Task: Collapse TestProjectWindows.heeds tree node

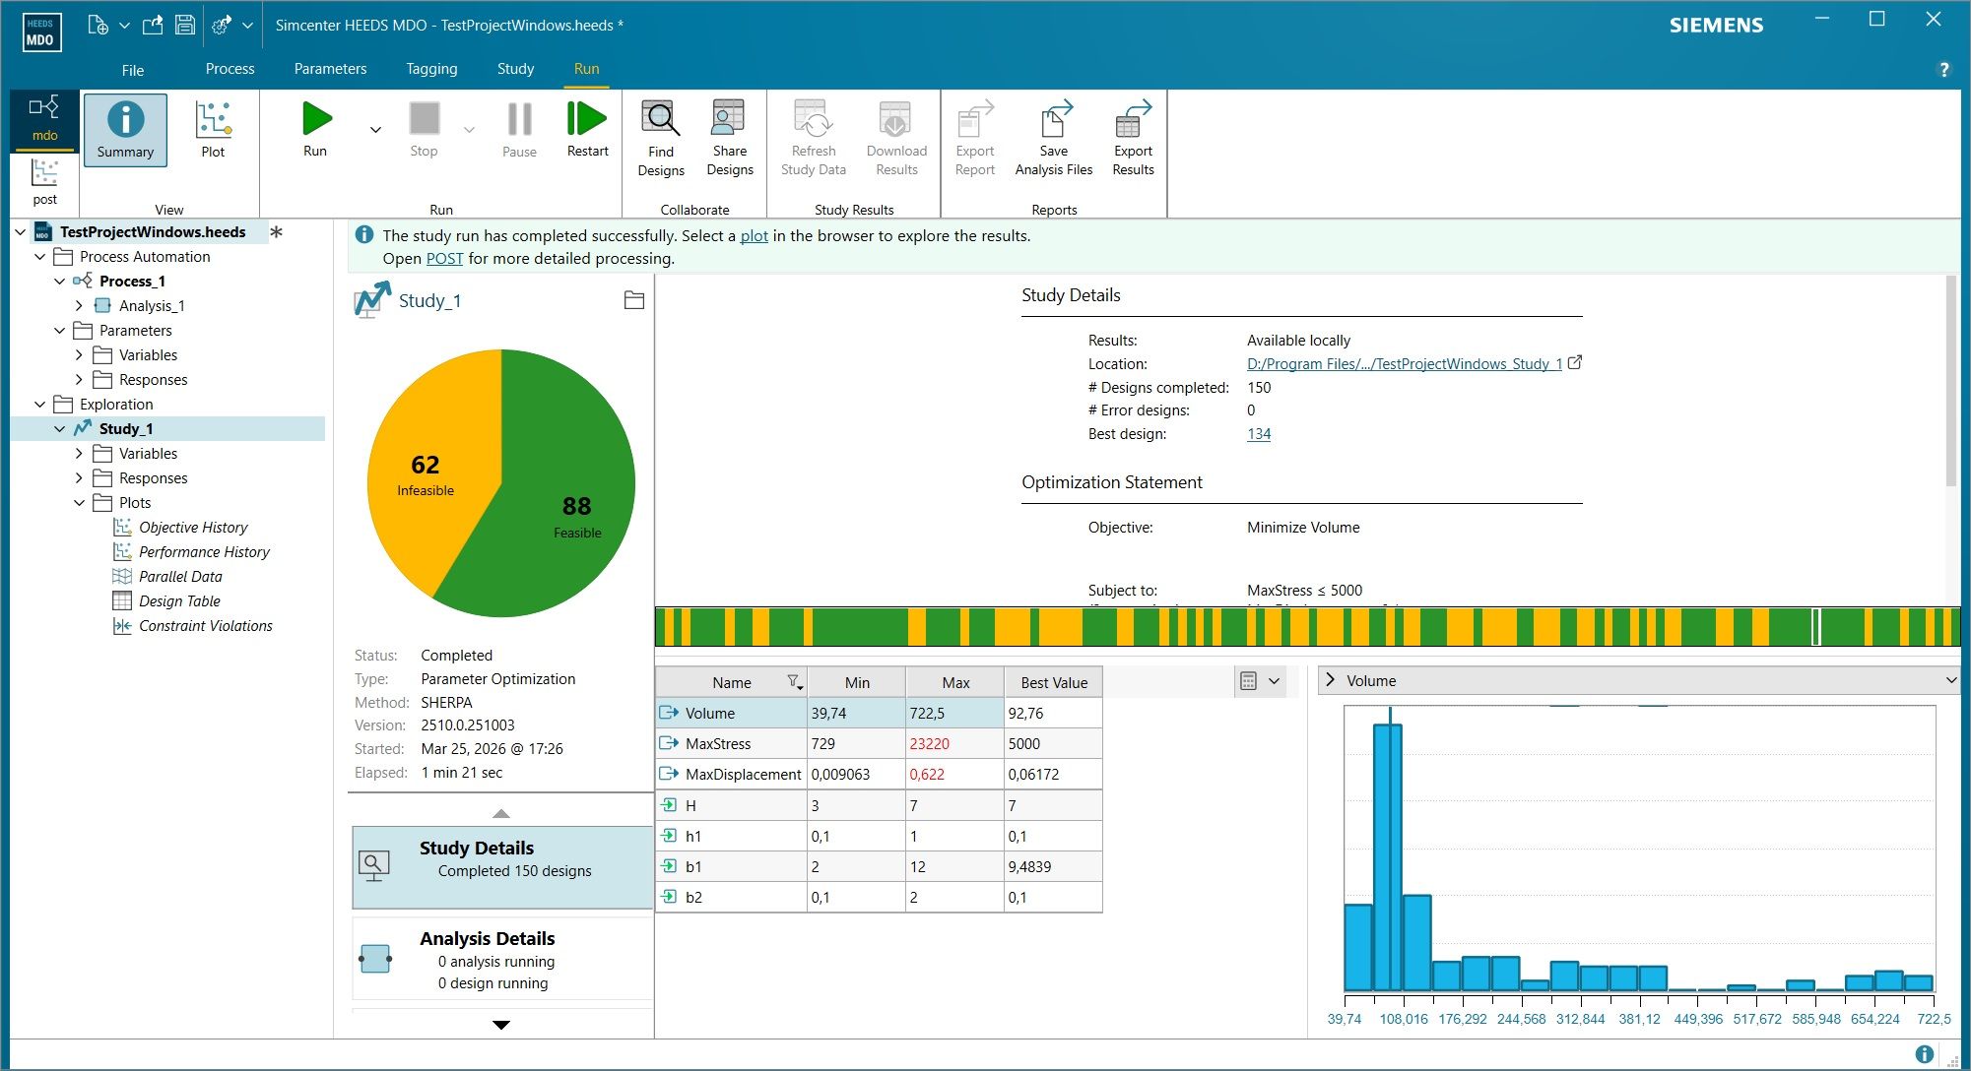Action: pyautogui.click(x=21, y=232)
